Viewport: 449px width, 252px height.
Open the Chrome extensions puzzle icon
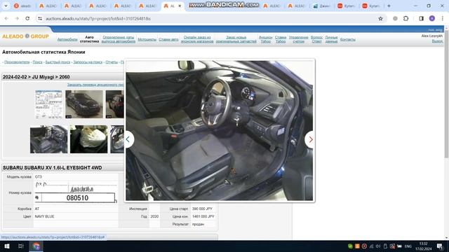point(406,19)
